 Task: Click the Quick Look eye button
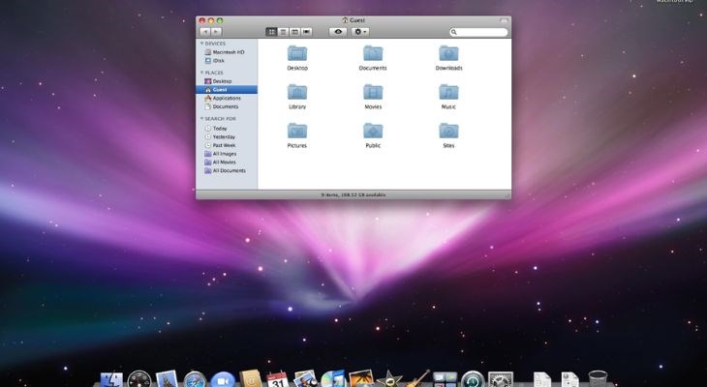click(x=338, y=32)
